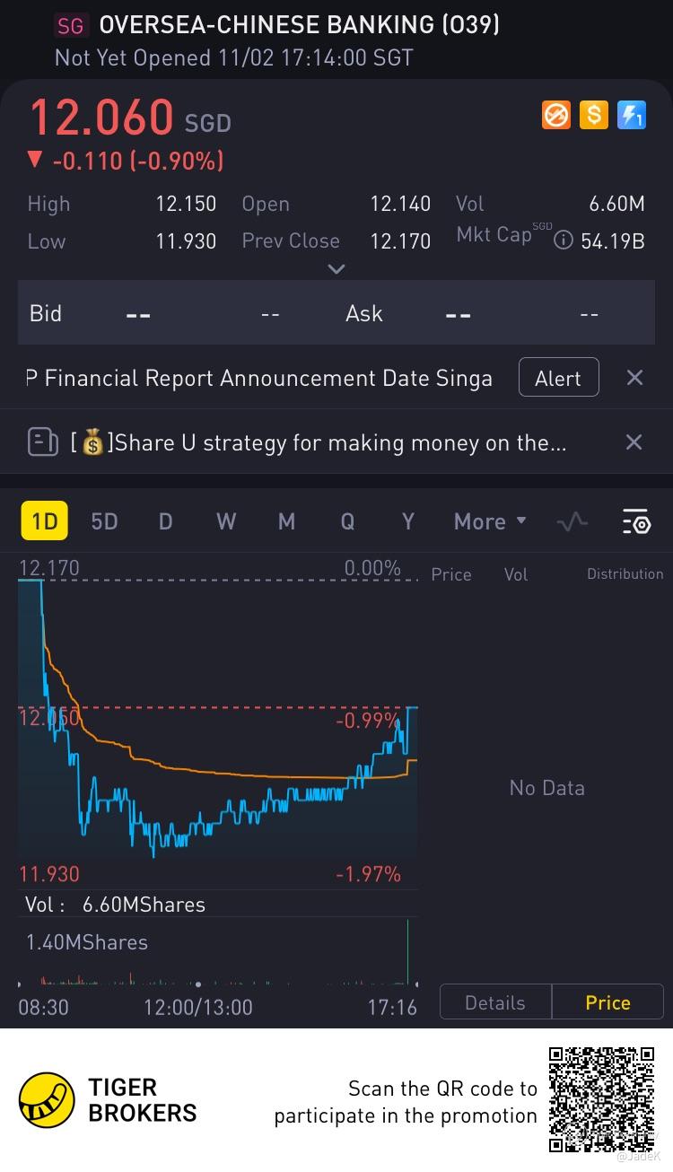Open the strategy post document icon
The image size is (673, 1172).
pyautogui.click(x=43, y=442)
